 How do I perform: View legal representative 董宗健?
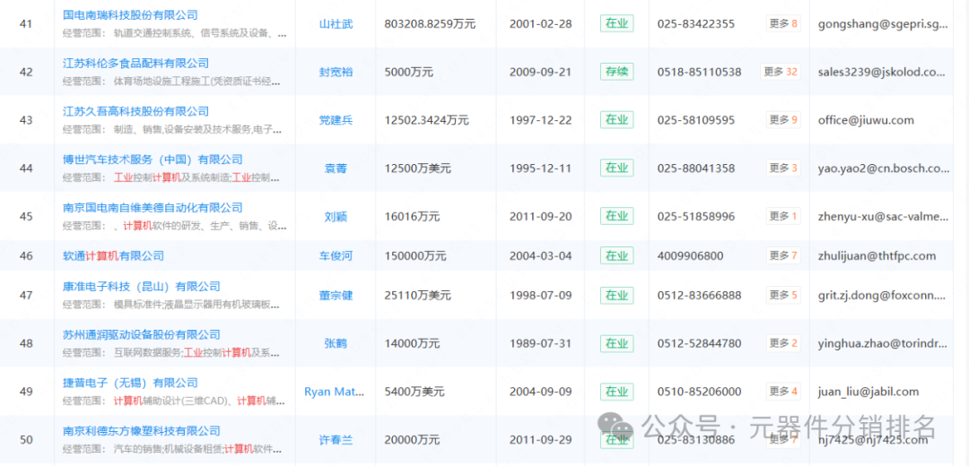point(336,296)
